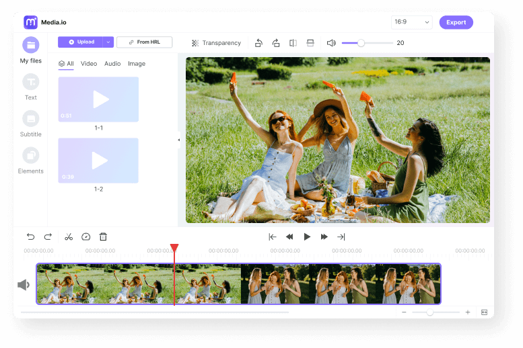The image size is (523, 348).
Task: Switch to the Audio tab
Action: click(112, 64)
